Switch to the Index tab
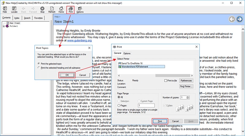The width and height of the screenshot is (245, 136). (x=17, y=18)
